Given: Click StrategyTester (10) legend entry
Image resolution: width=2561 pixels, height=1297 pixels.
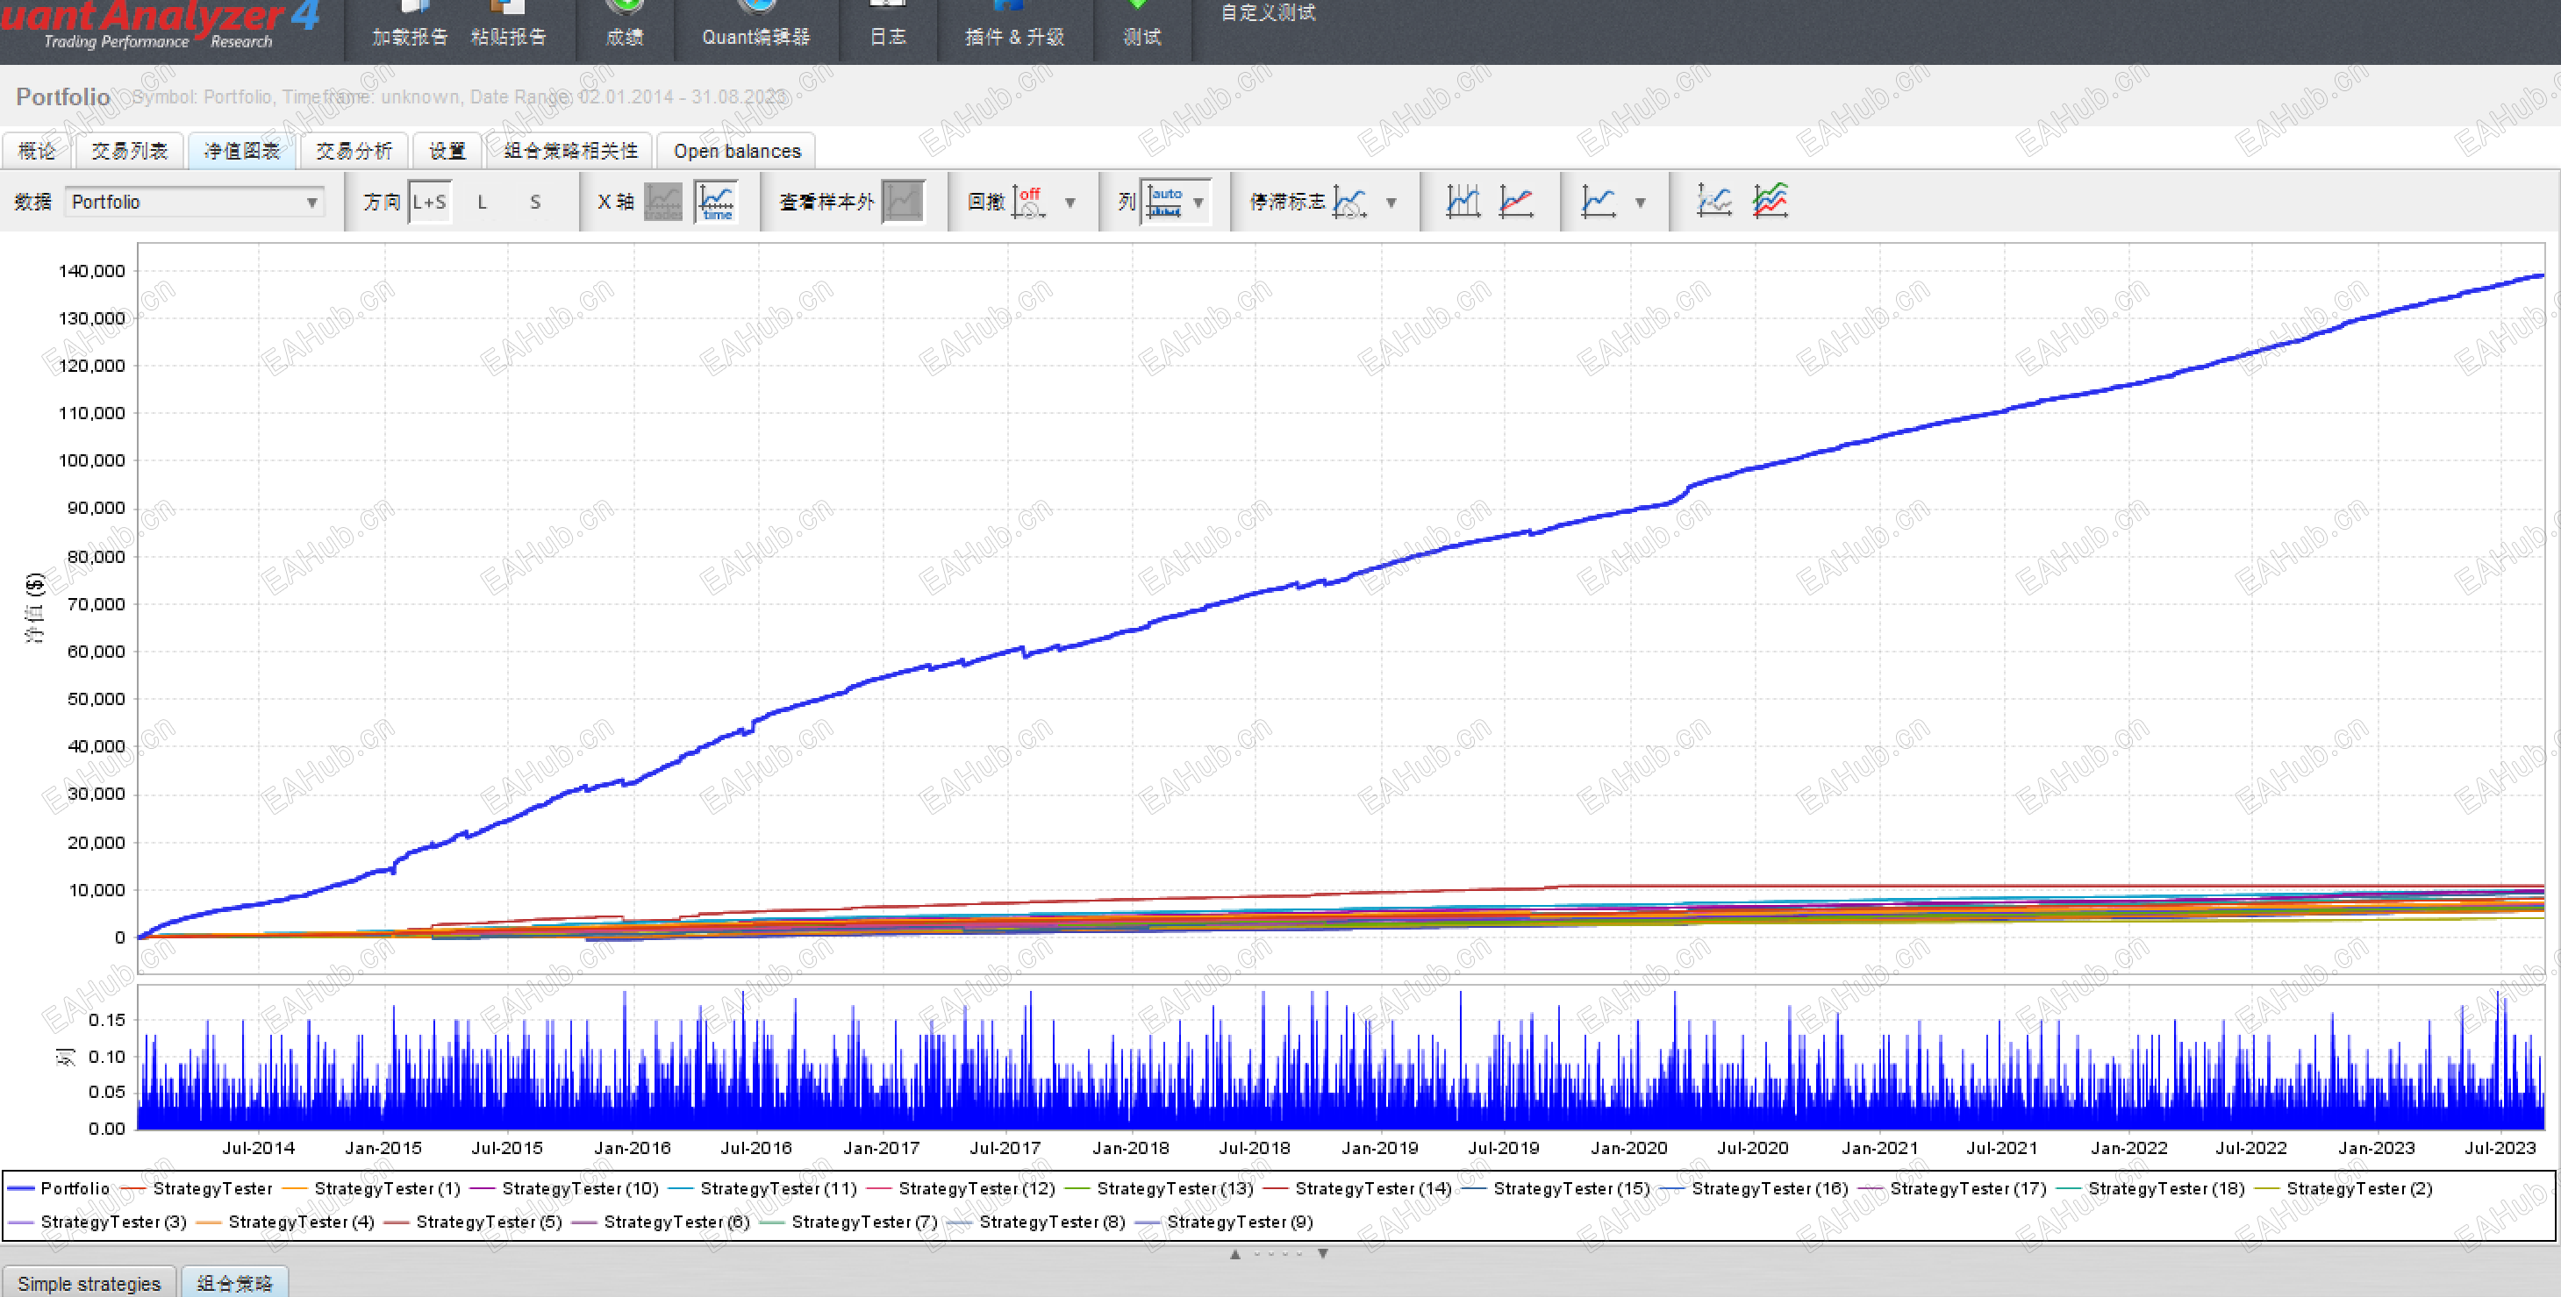Looking at the screenshot, I should 565,1188.
